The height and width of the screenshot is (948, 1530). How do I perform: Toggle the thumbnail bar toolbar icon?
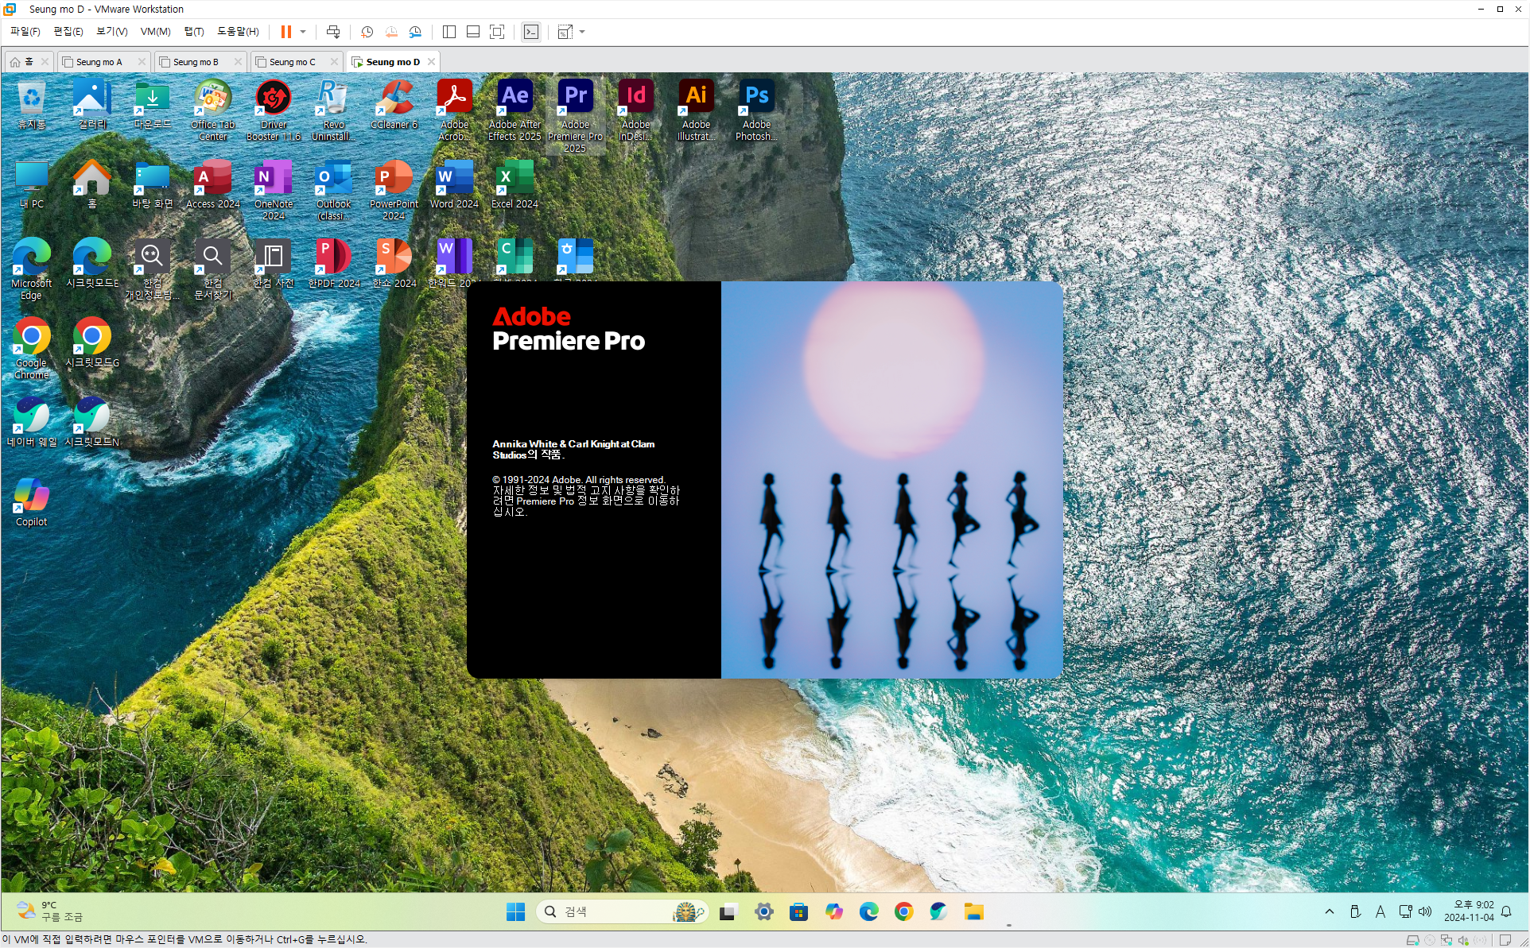[x=473, y=32]
